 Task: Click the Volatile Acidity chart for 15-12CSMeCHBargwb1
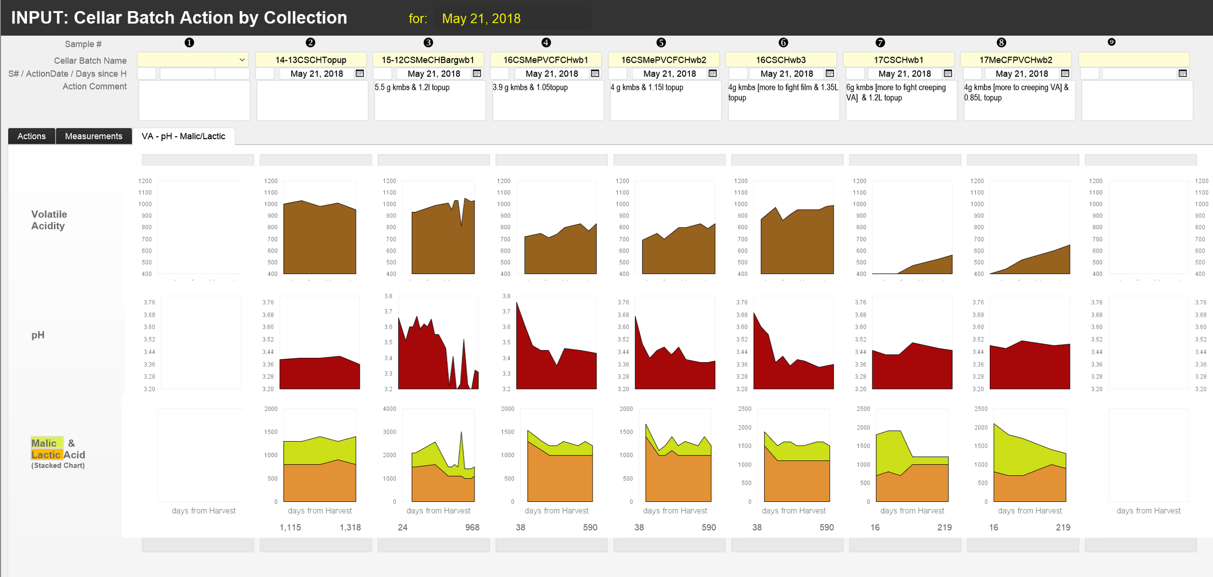[438, 227]
